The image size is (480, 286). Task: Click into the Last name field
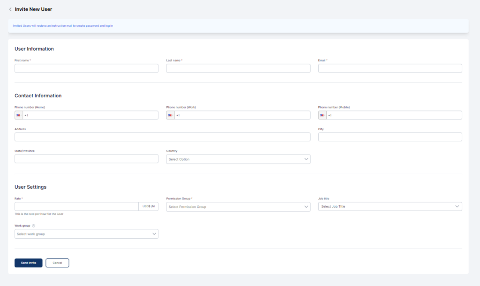point(238,68)
